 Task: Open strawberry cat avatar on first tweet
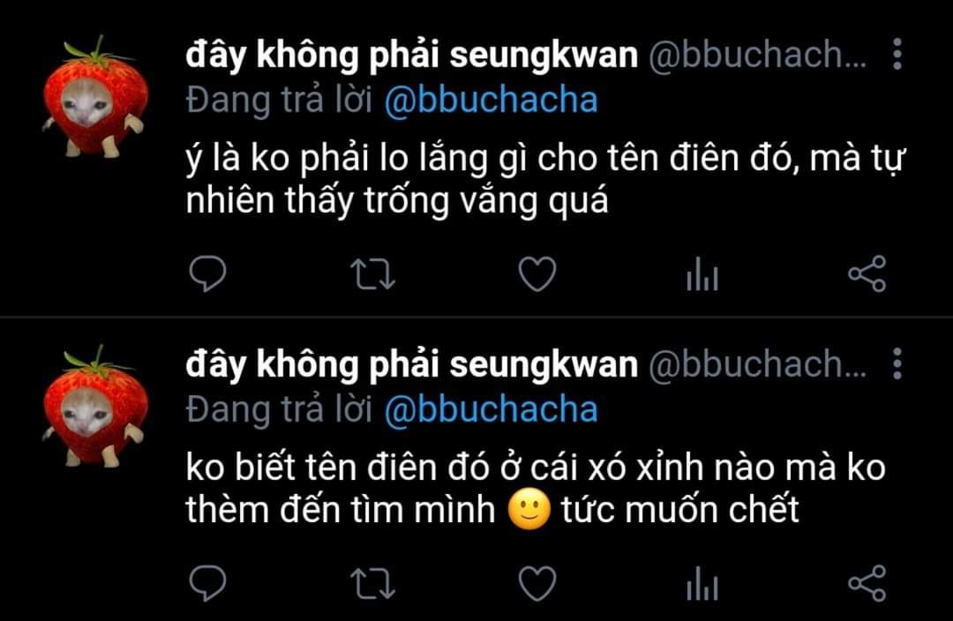[94, 97]
